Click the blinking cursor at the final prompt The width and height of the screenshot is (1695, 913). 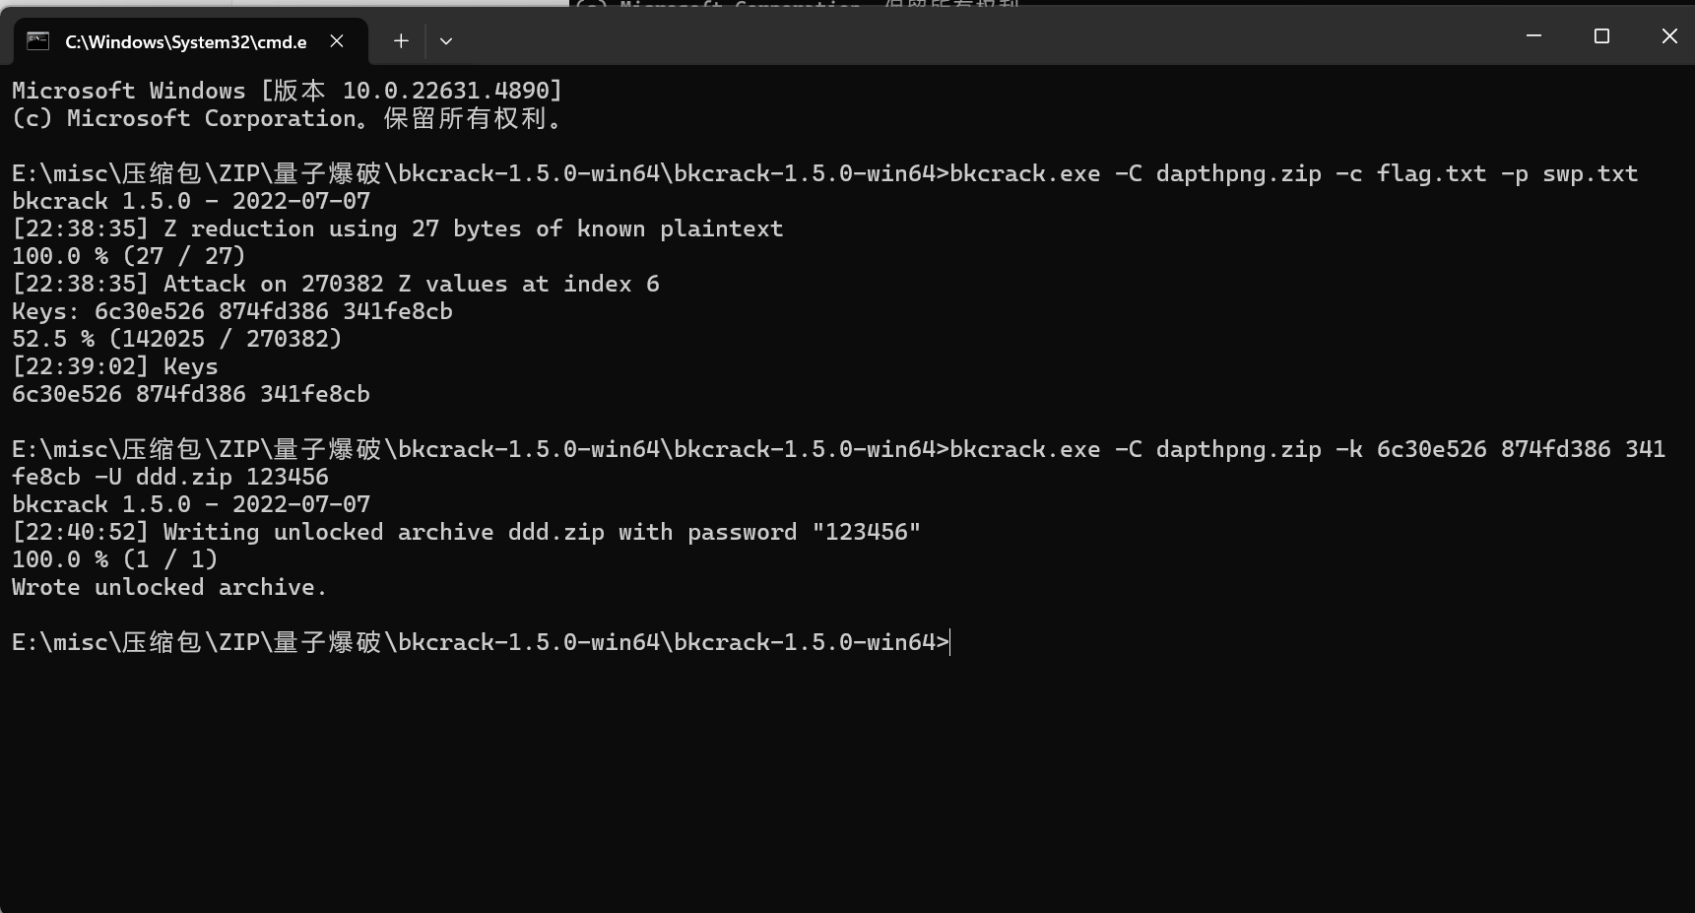coord(950,642)
